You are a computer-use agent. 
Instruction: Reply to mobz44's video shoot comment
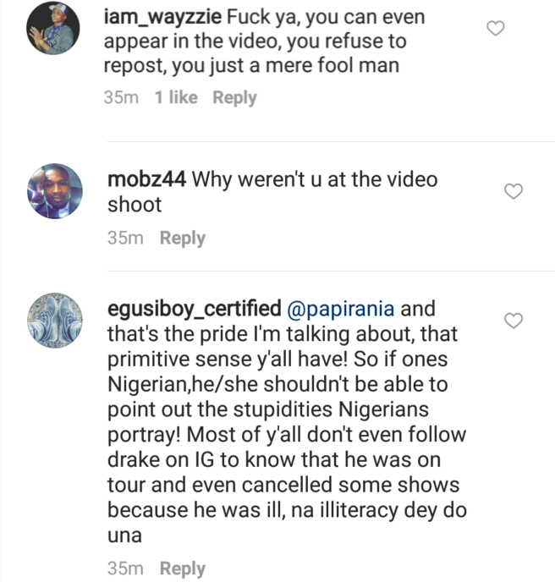pos(182,238)
